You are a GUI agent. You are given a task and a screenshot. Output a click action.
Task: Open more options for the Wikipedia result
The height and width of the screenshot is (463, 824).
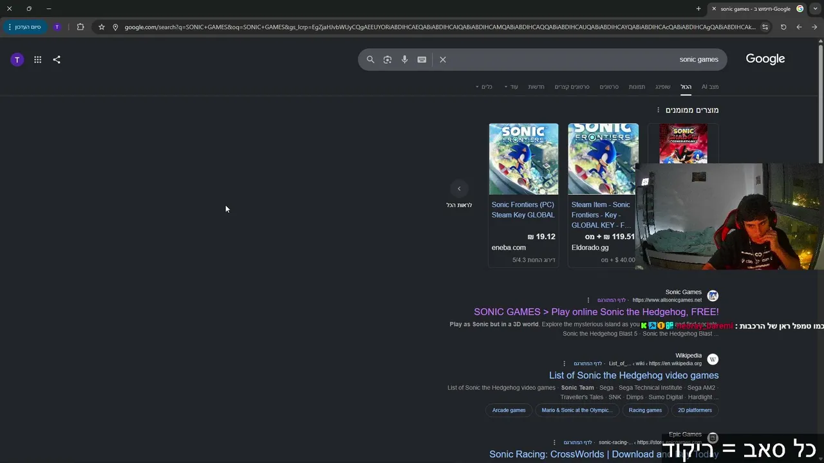[x=565, y=363]
